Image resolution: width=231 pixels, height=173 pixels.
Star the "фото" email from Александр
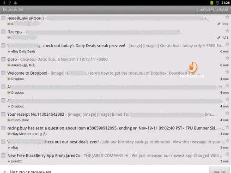tap(227, 58)
